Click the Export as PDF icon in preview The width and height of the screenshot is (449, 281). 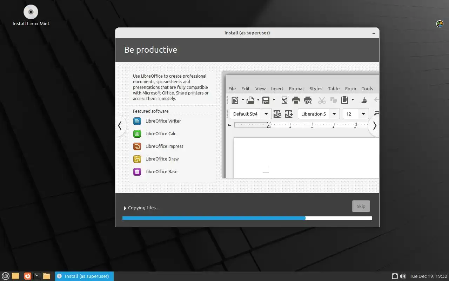click(x=284, y=100)
